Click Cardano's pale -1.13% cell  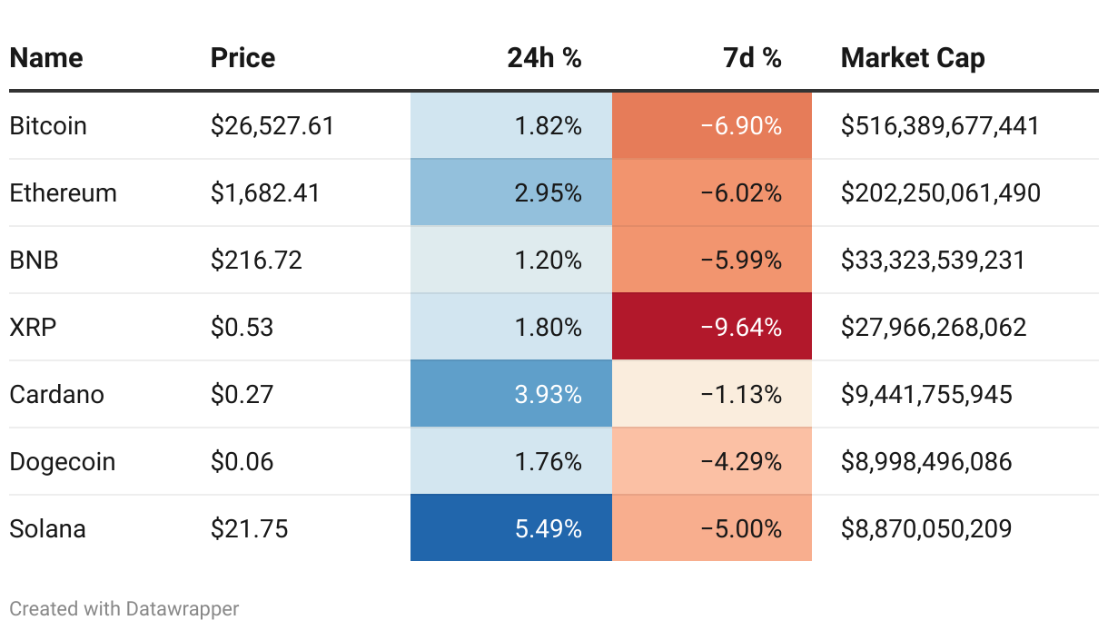tap(712, 394)
